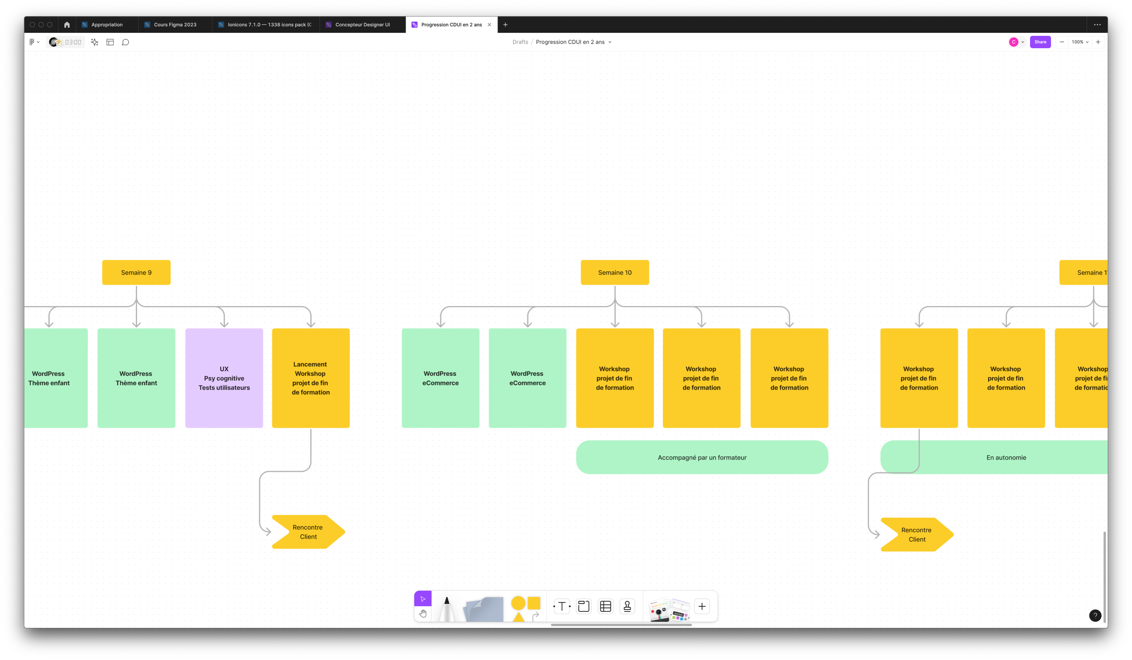Image resolution: width=1132 pixels, height=660 pixels.
Task: Switch to the Cours Figma 2023 tab
Action: coord(175,25)
